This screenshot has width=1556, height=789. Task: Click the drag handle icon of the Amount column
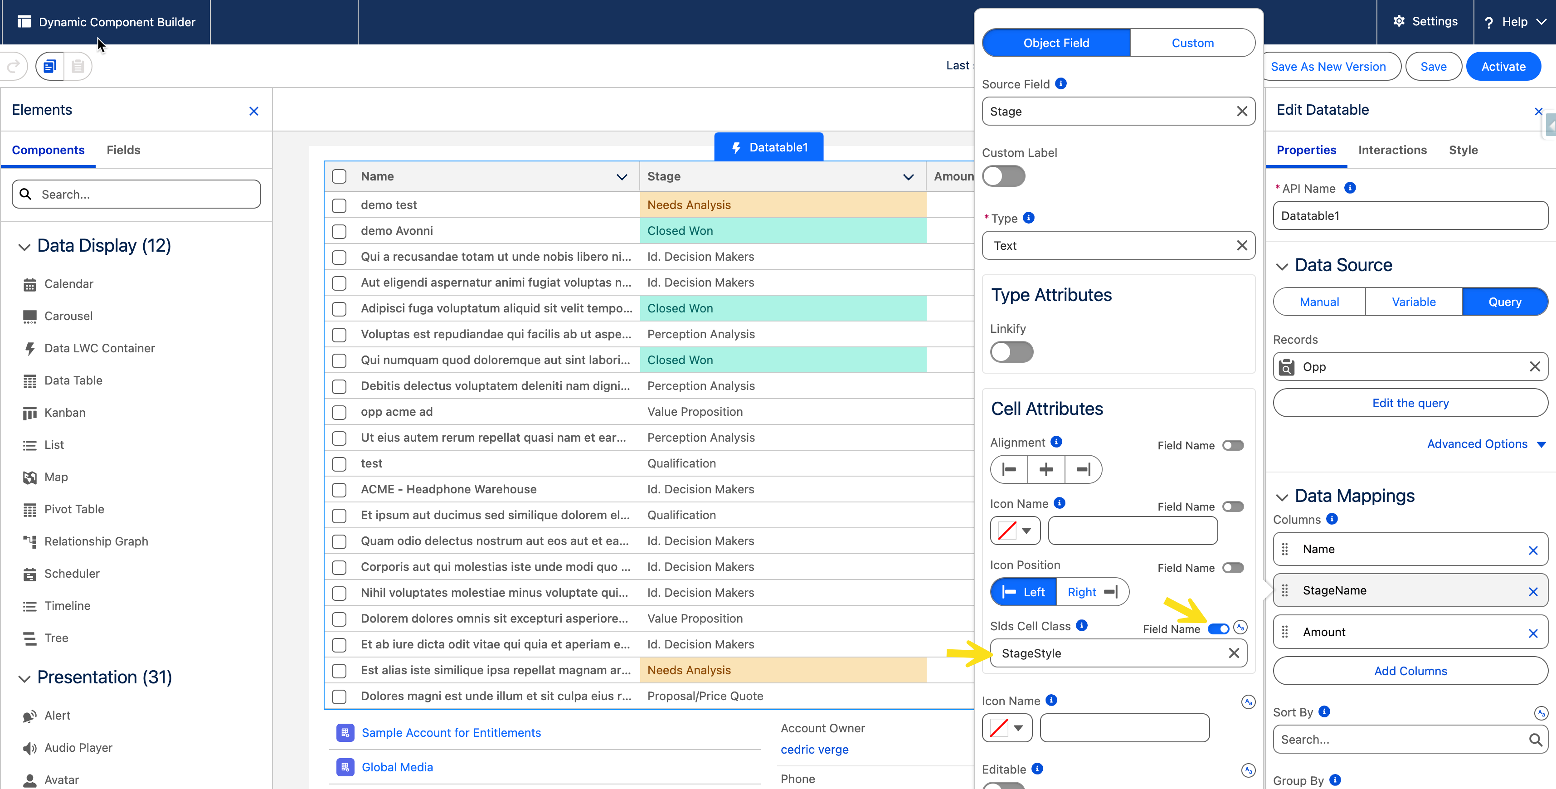pyautogui.click(x=1285, y=632)
